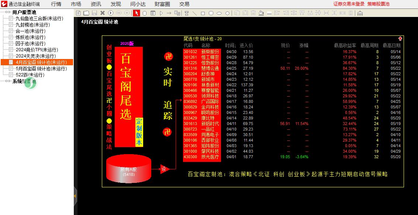The image size is (418, 215).
Task: Click the 定制版本 yellow label
Action: point(139,132)
